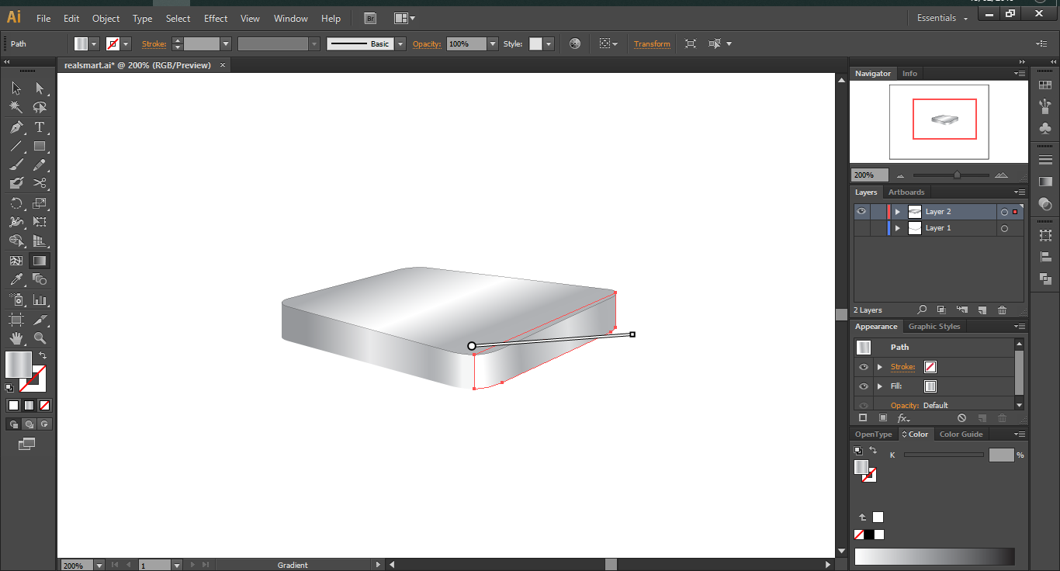Open the Effect menu
This screenshot has width=1060, height=571.
pos(216,19)
